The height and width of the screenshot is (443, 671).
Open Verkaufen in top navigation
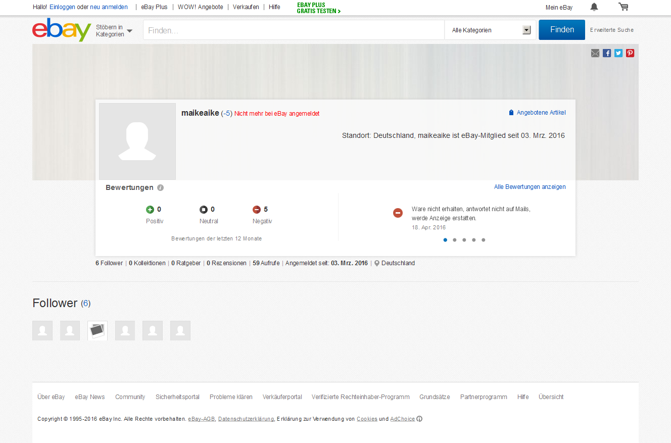coord(246,7)
